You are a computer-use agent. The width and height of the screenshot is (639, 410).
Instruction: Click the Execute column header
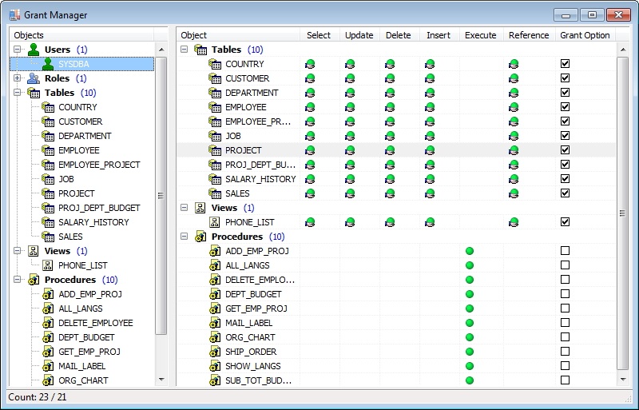point(480,35)
